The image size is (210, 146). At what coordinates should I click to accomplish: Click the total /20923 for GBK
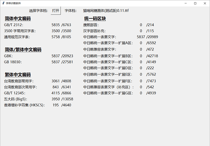[x=67, y=56]
